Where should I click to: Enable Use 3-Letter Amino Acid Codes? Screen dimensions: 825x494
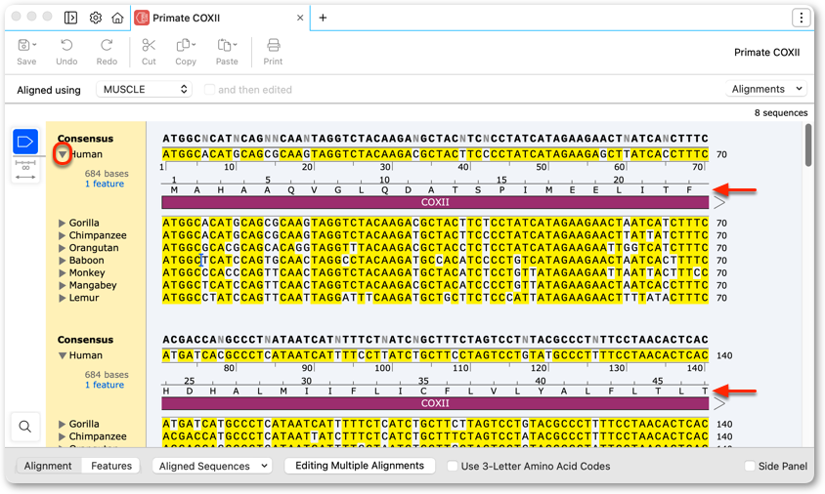[452, 466]
